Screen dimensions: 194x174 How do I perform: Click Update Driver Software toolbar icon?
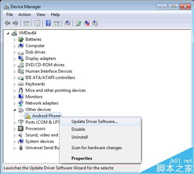click(x=78, y=23)
